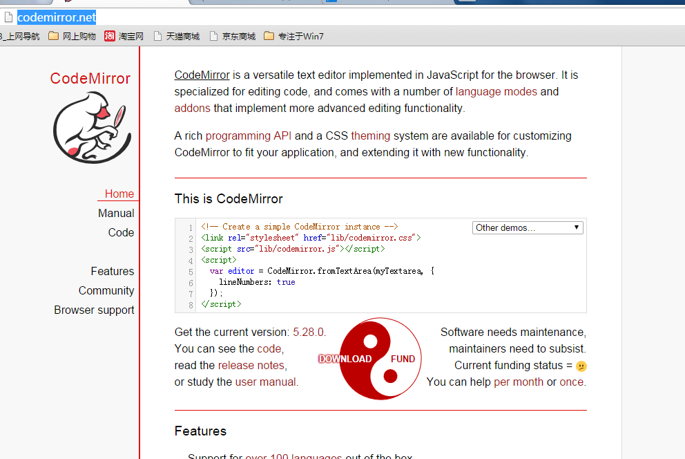685x459 pixels.
Task: Open the user manual link
Action: click(x=266, y=382)
